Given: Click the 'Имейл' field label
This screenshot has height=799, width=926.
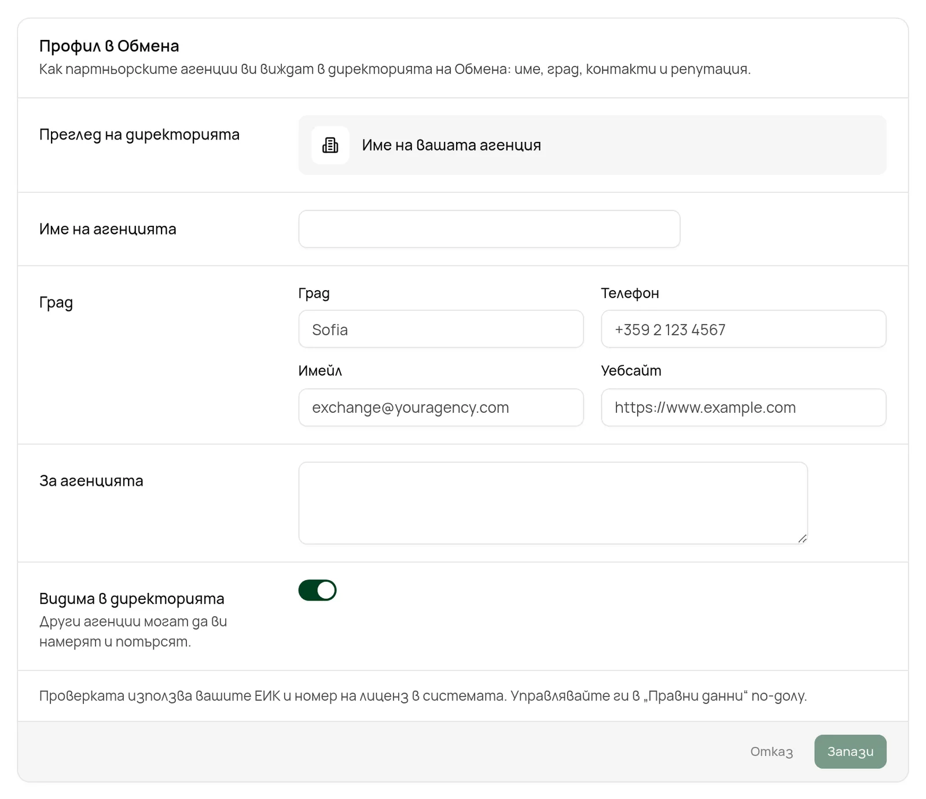Looking at the screenshot, I should pos(320,371).
